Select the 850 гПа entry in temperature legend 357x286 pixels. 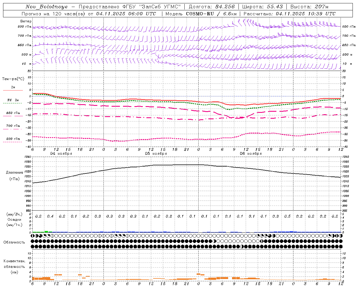[13, 113]
